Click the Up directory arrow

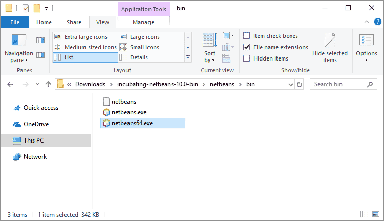click(x=48, y=84)
